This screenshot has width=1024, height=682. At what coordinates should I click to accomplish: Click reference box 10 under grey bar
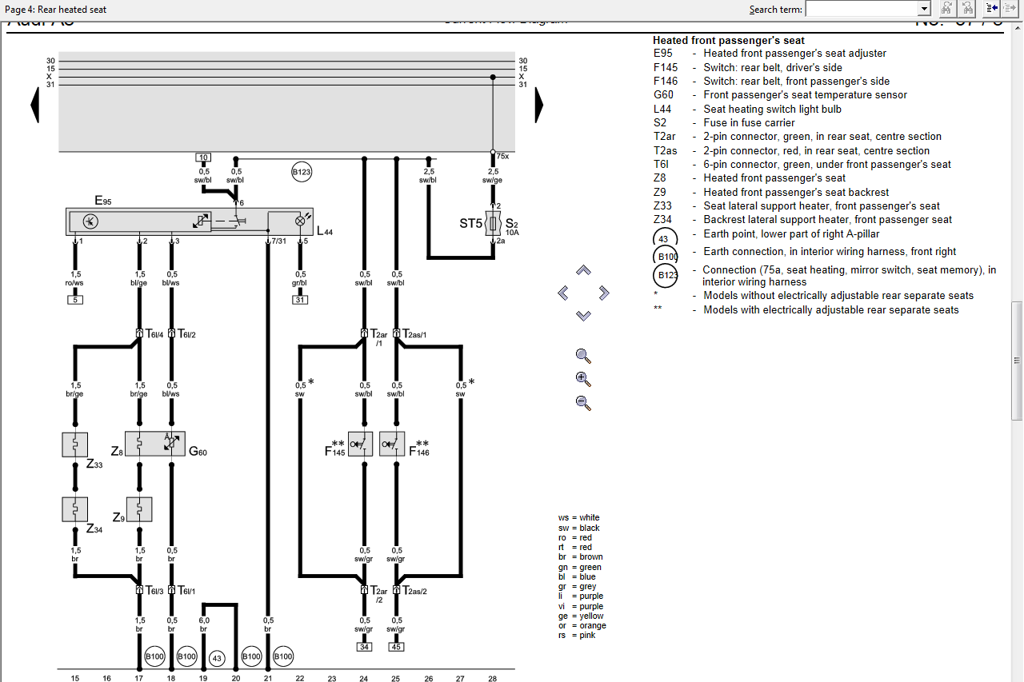203,158
